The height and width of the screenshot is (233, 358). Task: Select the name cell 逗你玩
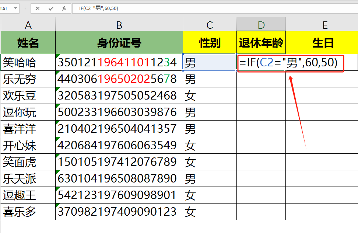coord(28,112)
